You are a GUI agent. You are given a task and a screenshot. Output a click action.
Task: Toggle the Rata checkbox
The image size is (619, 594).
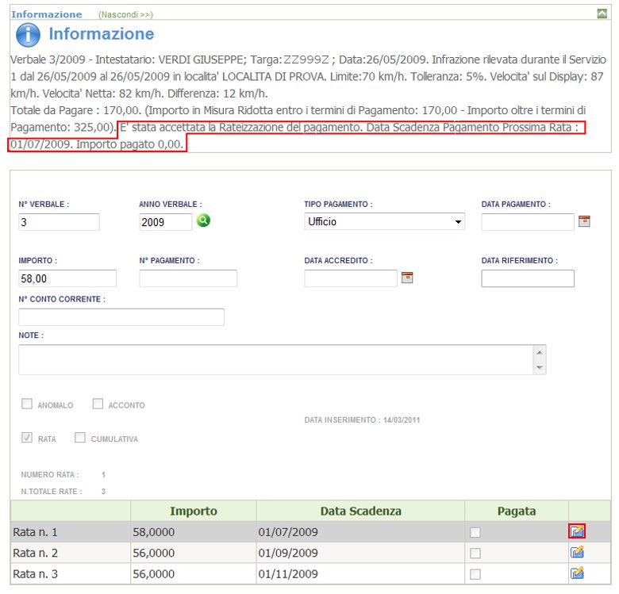pyautogui.click(x=27, y=438)
